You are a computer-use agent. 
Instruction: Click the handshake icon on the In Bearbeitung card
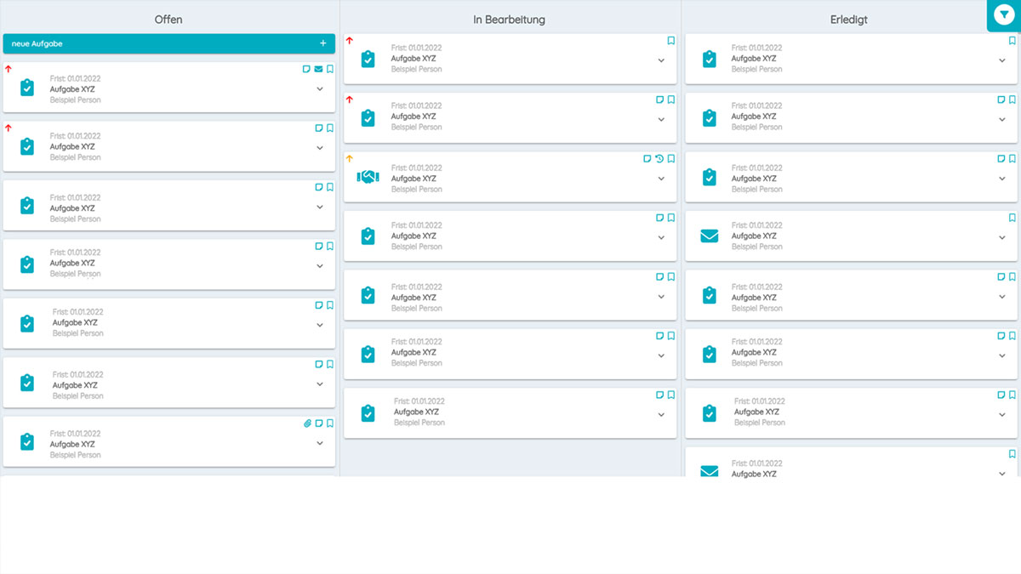click(x=367, y=176)
